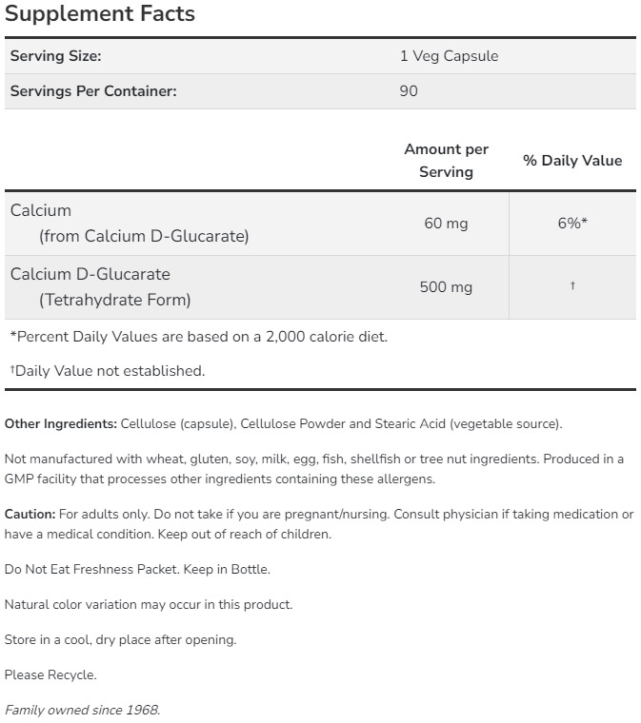
Task: Click the Servings Per Container label
Action: point(93,91)
